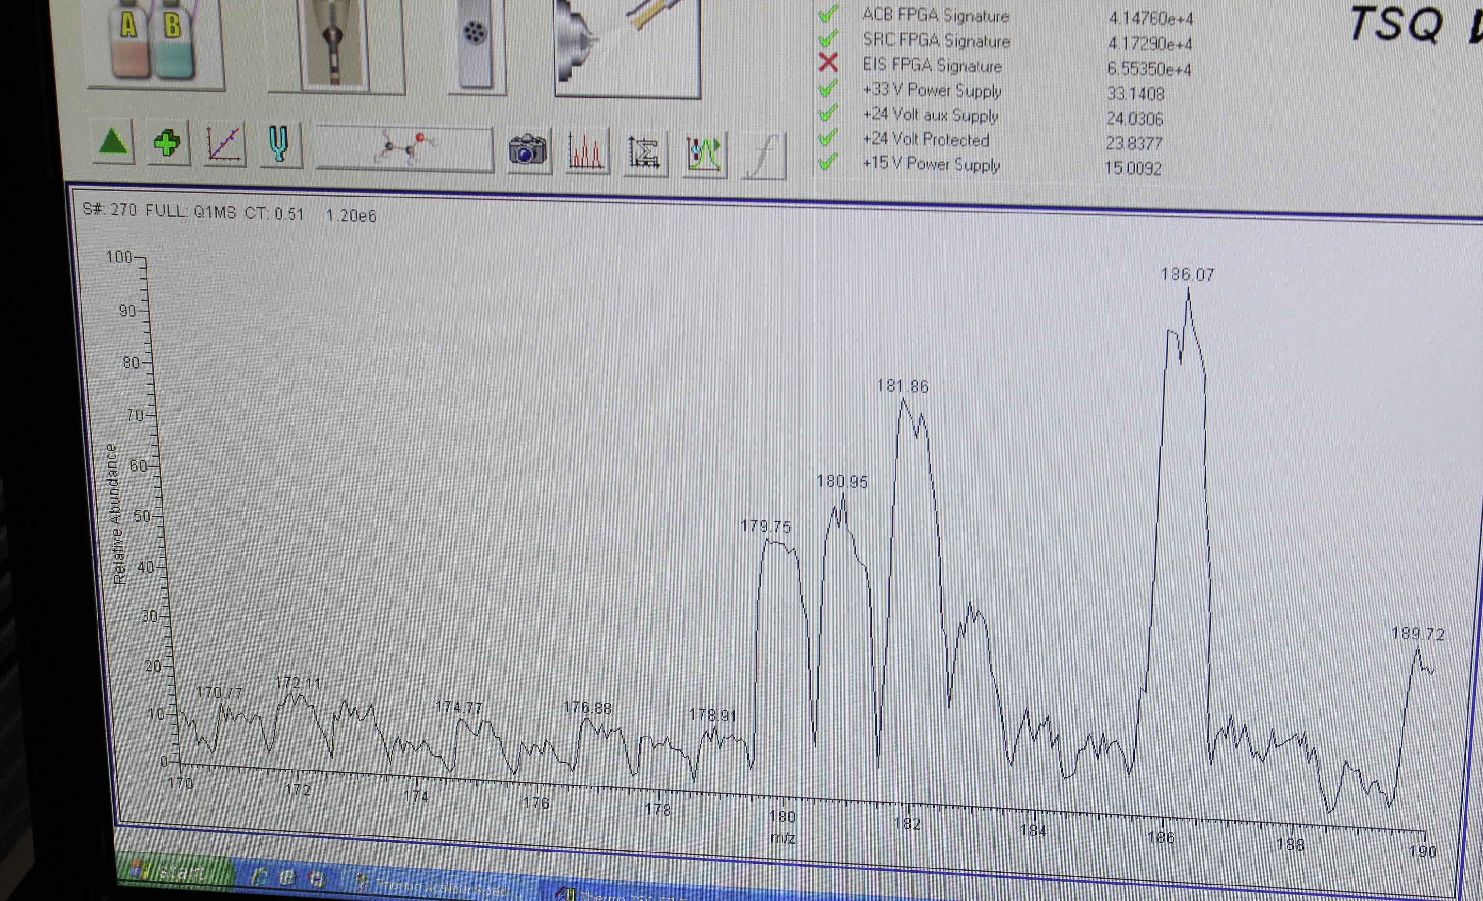Select the +24 Volt Protected status row

pyautogui.click(x=991, y=141)
